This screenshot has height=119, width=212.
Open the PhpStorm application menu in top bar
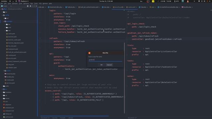pos(24,1)
